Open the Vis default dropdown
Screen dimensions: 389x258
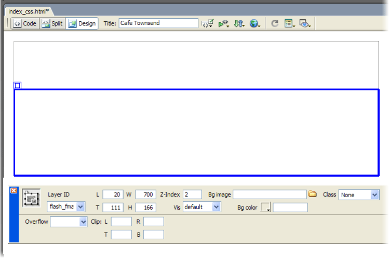[202, 207]
